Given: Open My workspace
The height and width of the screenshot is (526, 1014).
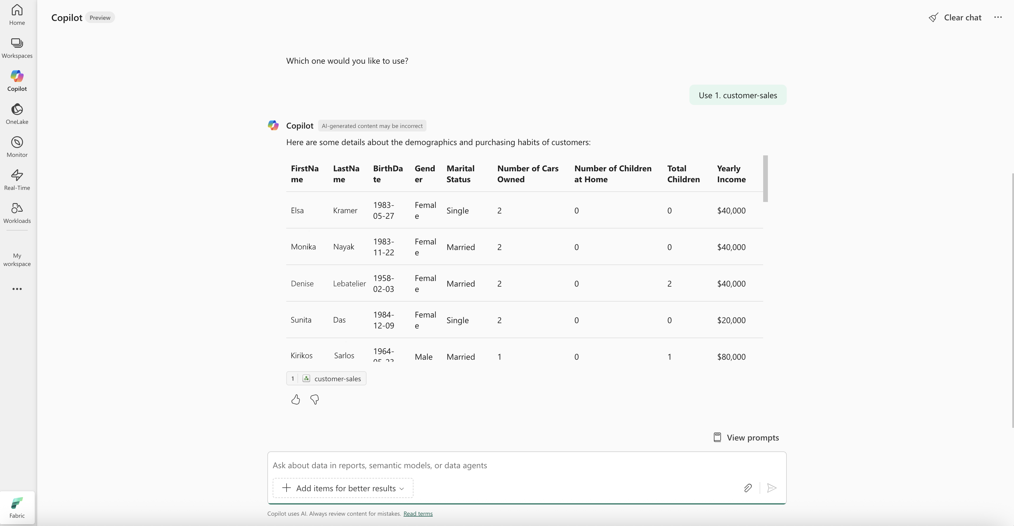Looking at the screenshot, I should pyautogui.click(x=17, y=259).
